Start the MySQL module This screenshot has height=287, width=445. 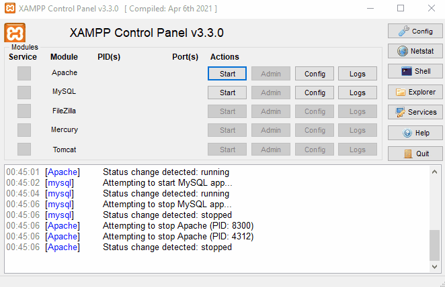227,93
